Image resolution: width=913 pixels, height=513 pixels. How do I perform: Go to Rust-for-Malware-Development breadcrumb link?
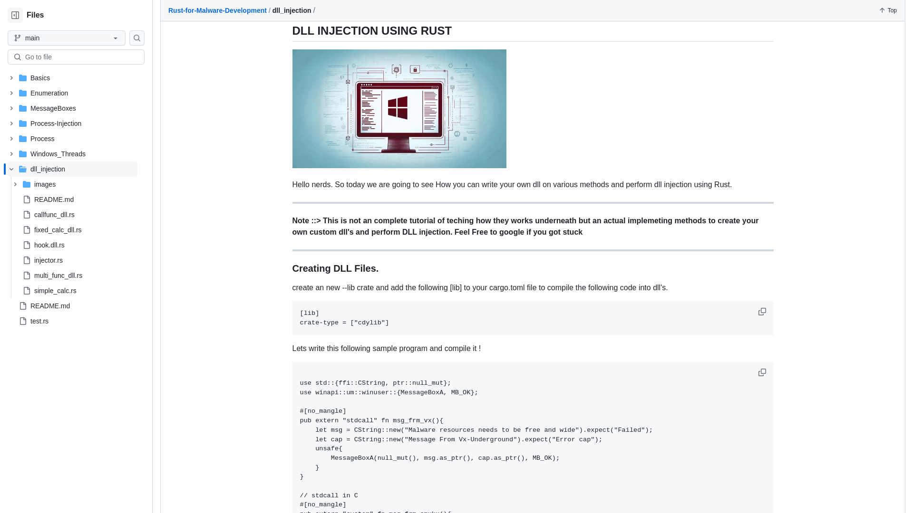pyautogui.click(x=217, y=10)
